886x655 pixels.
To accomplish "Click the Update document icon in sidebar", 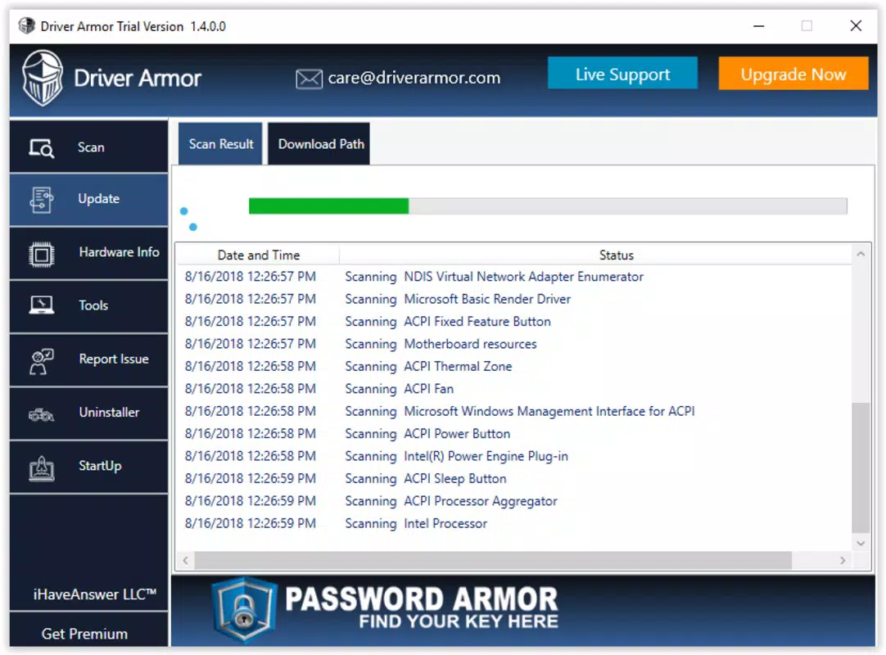I will [41, 200].
